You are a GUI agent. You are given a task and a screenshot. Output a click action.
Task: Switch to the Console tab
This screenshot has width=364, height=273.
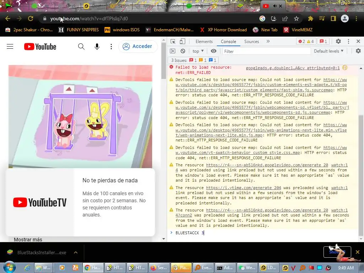click(229, 42)
